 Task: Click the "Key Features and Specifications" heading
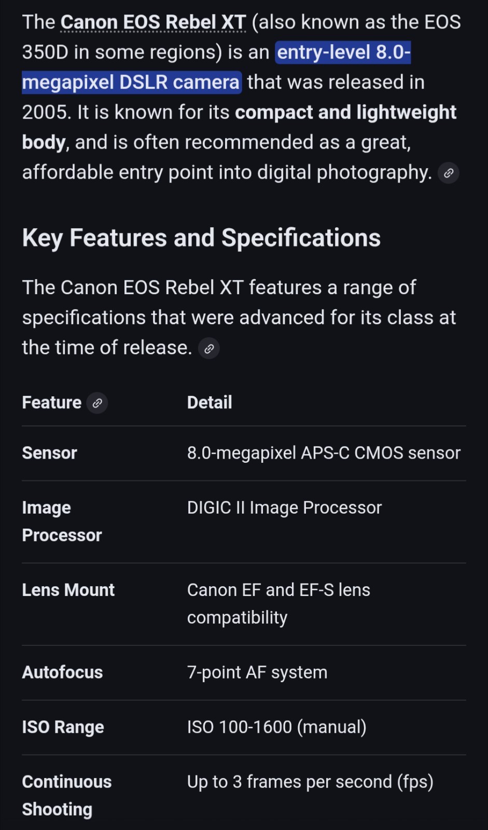[x=201, y=238]
